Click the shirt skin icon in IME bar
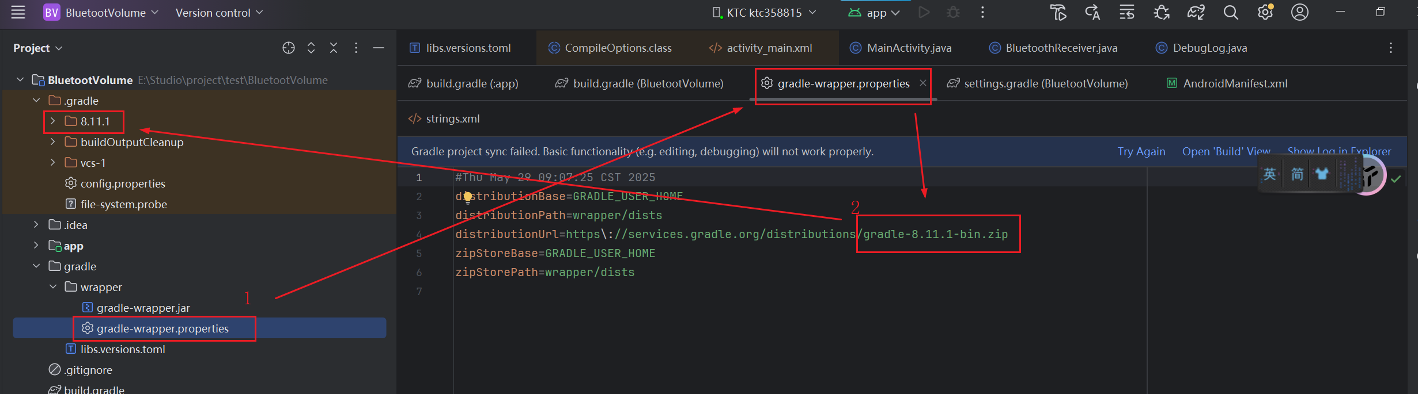This screenshot has height=394, width=1418. click(x=1322, y=174)
